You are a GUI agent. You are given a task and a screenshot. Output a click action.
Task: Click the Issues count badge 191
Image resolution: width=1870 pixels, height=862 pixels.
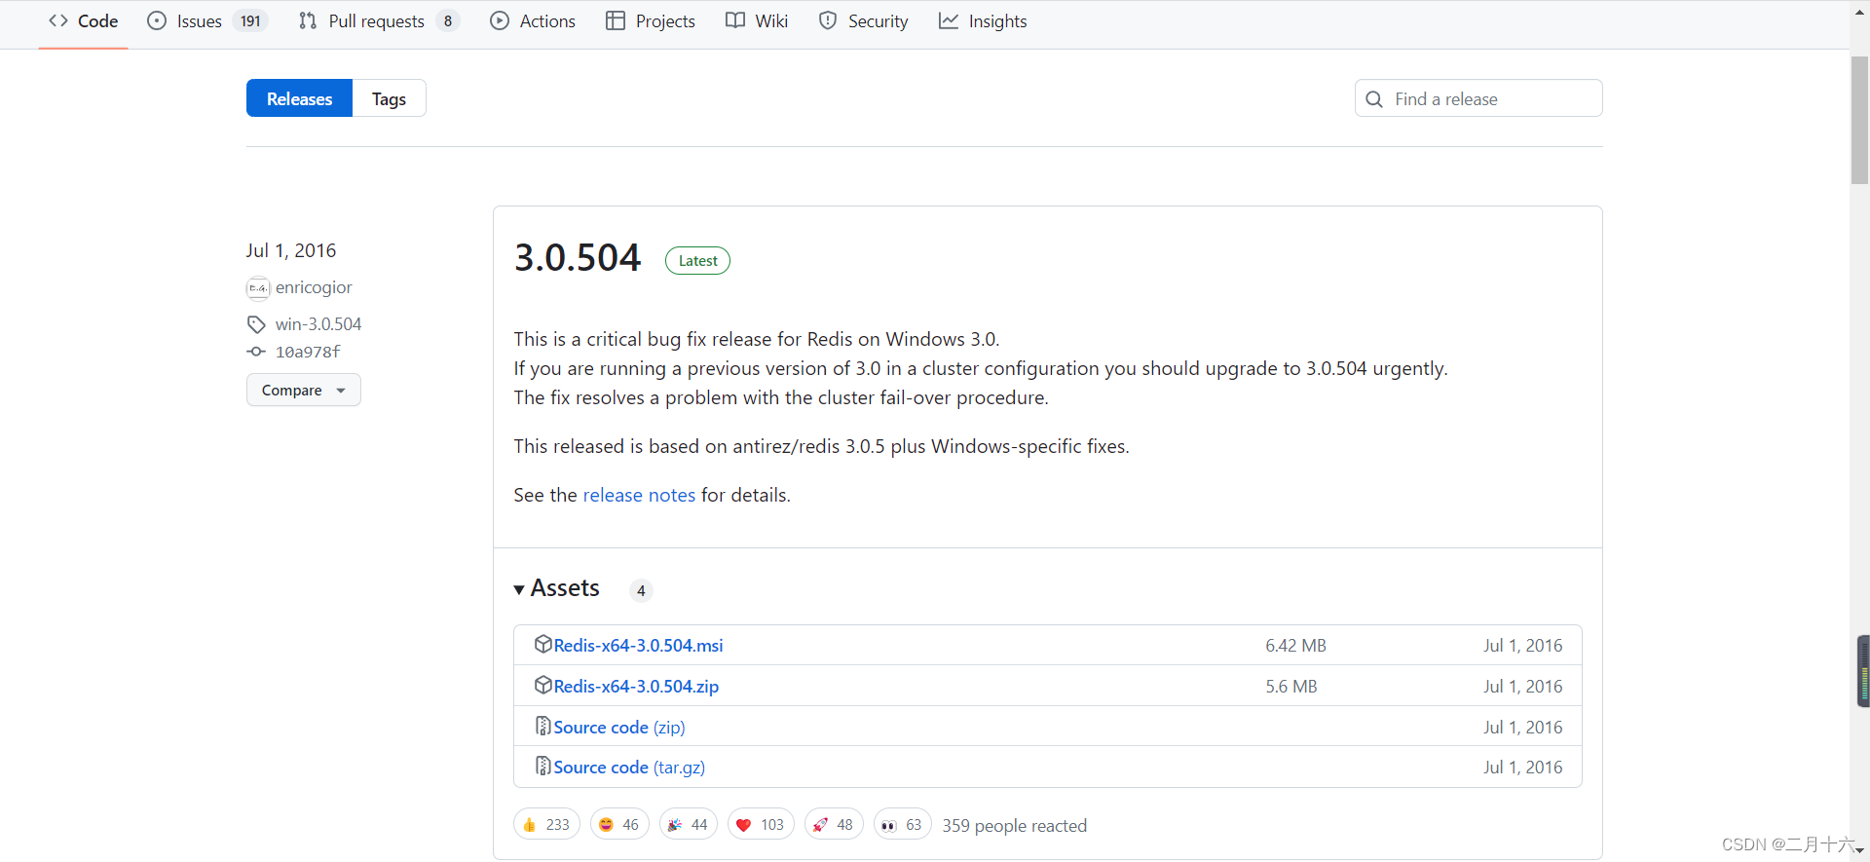(x=250, y=21)
